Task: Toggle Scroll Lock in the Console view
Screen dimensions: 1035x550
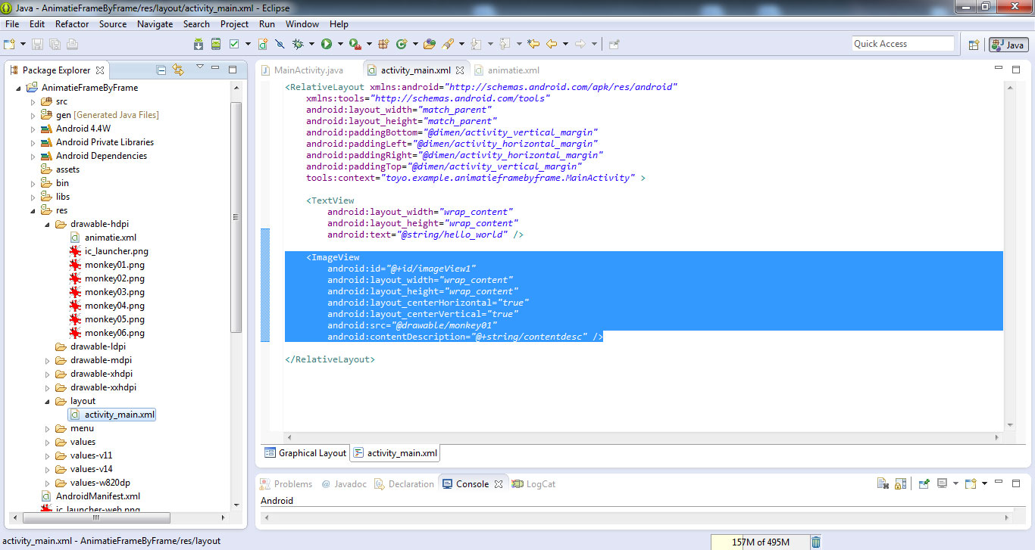Action: click(901, 483)
